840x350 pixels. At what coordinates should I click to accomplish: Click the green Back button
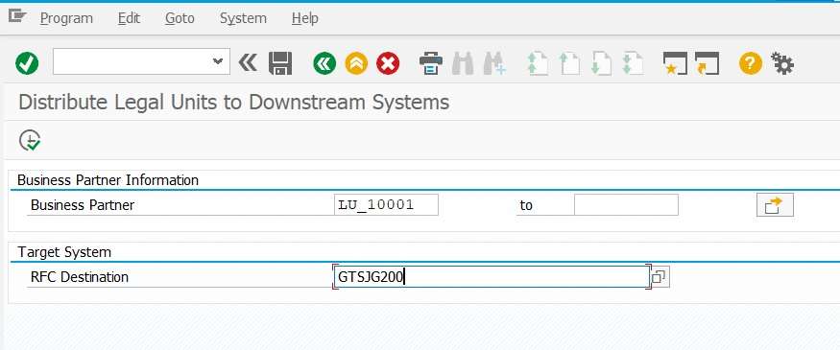[324, 63]
